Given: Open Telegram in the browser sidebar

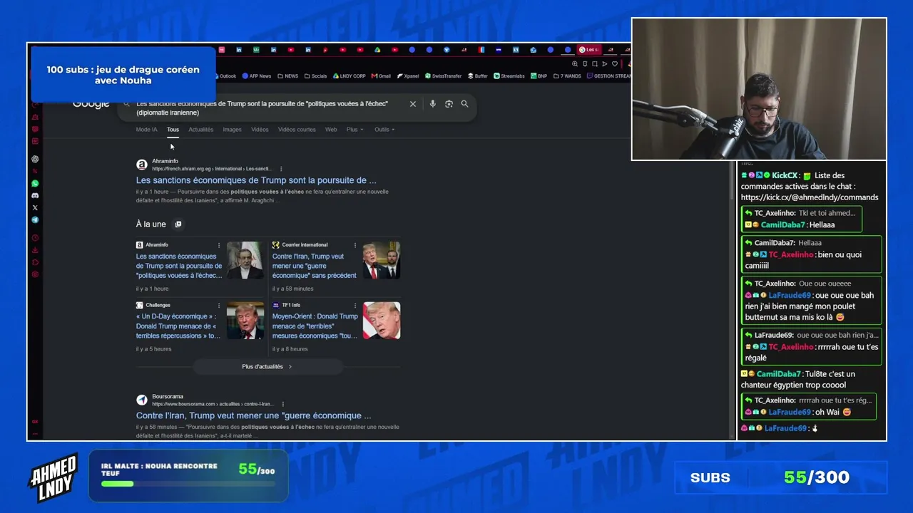Looking at the screenshot, I should point(35,220).
